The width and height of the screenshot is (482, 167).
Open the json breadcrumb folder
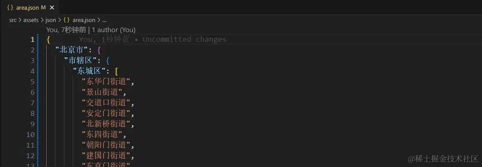[x=51, y=20]
